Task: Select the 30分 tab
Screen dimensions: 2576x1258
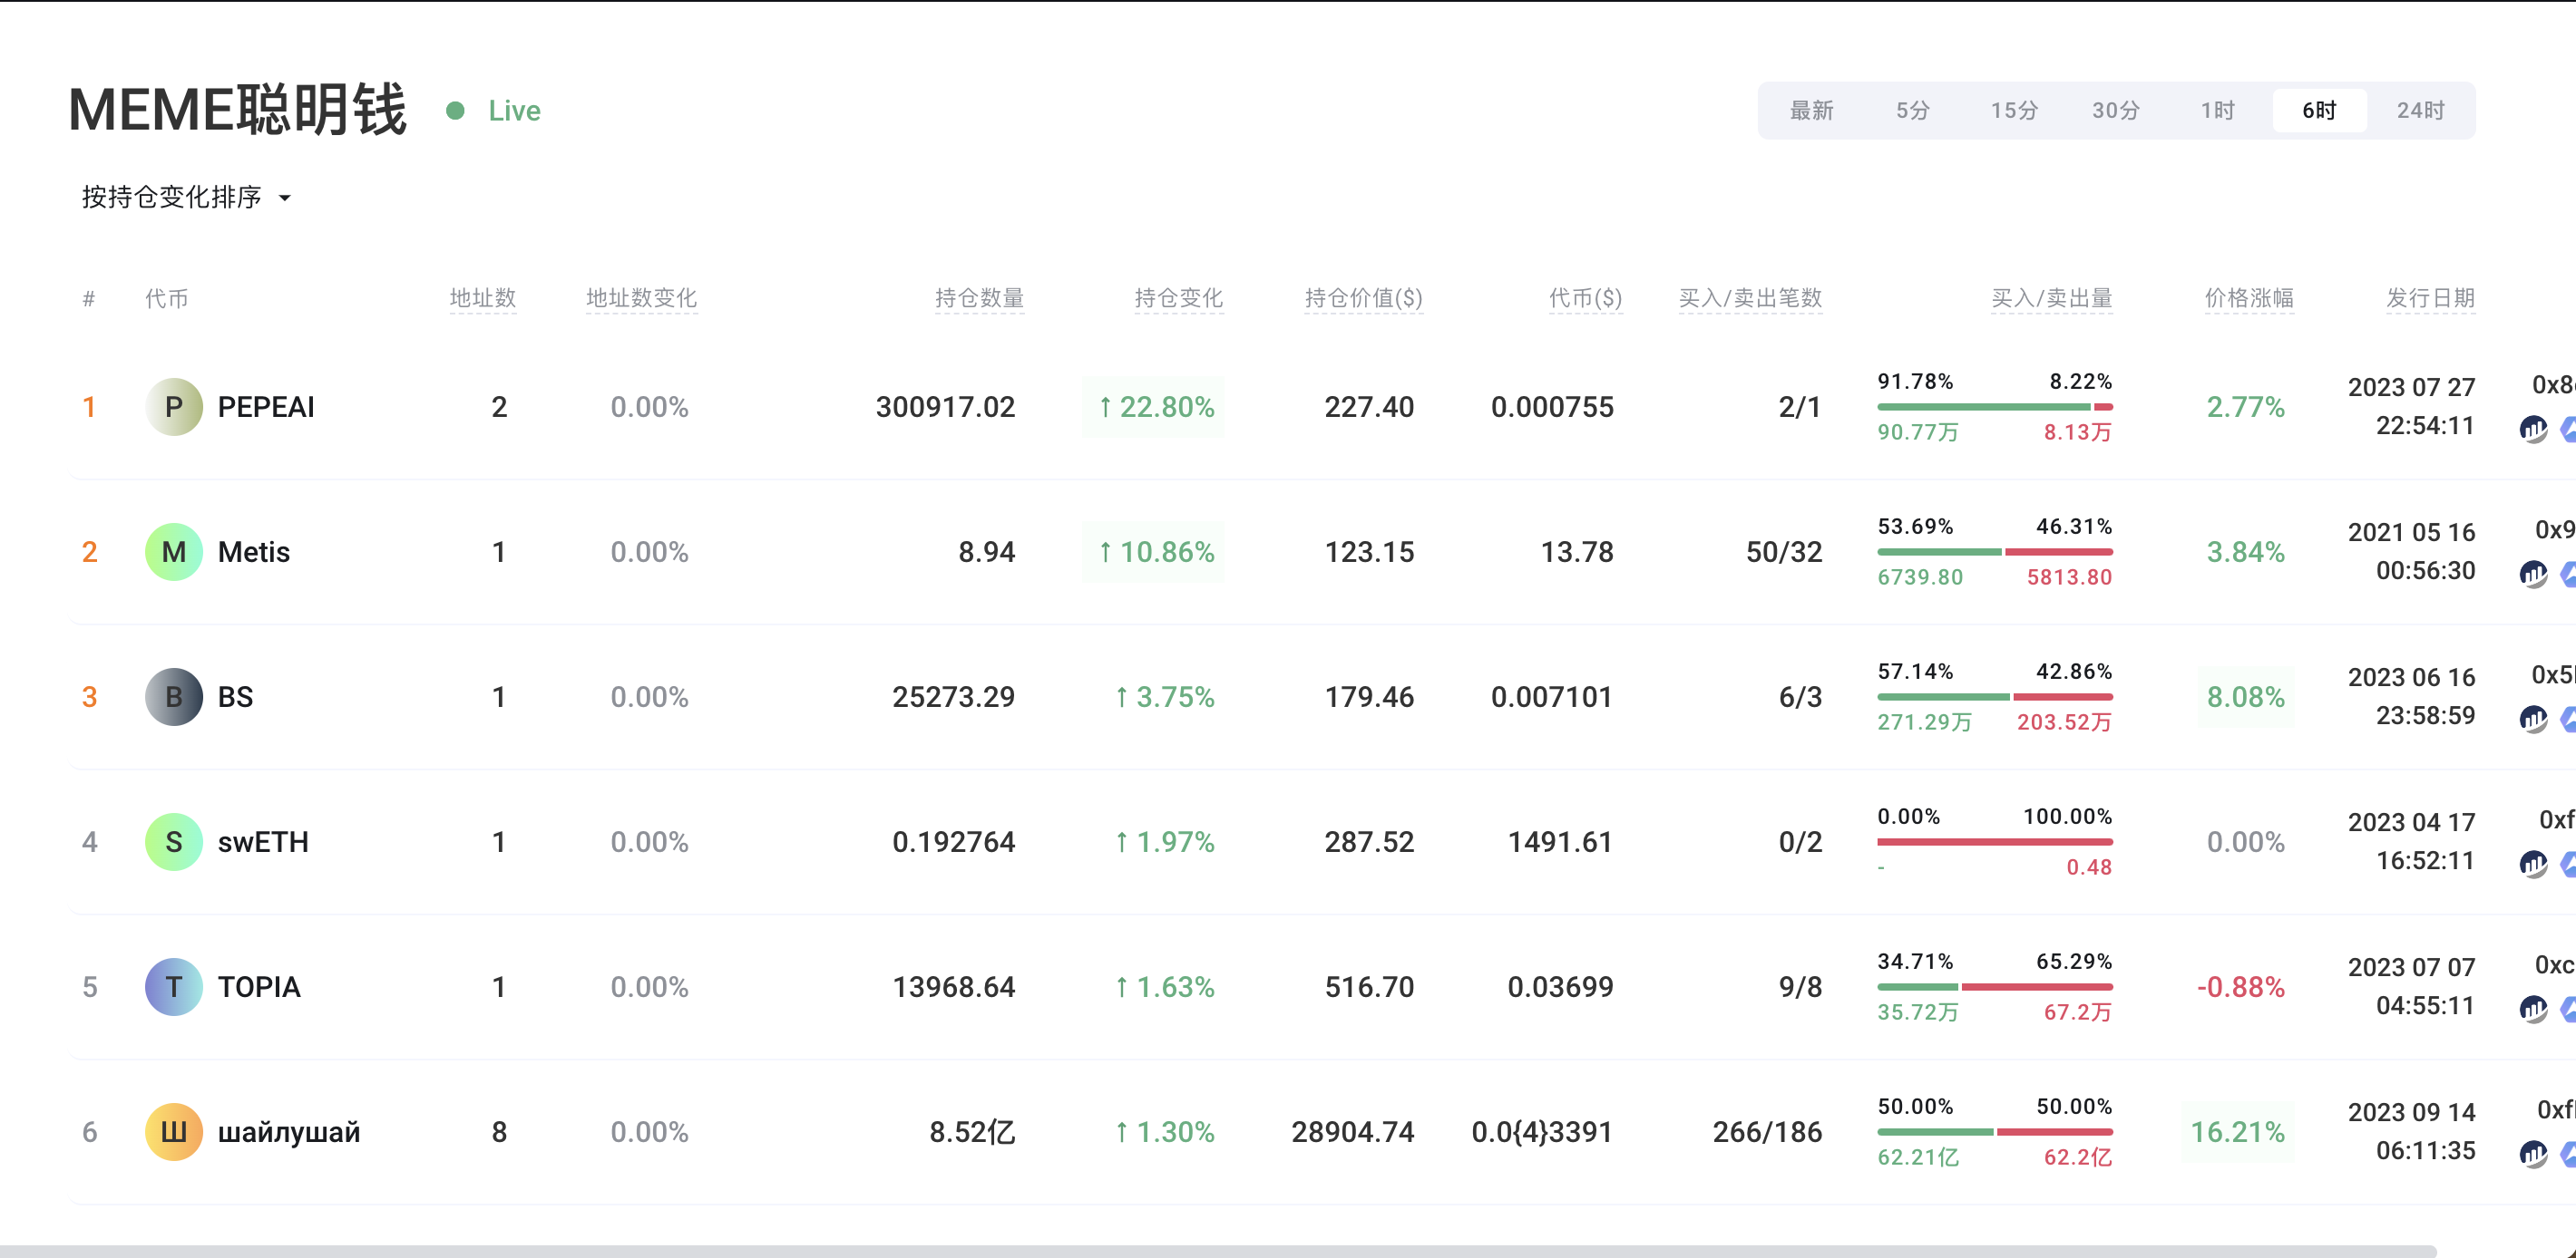Action: click(2115, 110)
